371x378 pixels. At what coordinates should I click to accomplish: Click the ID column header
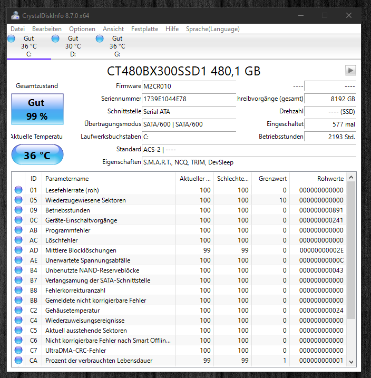[x=34, y=179]
